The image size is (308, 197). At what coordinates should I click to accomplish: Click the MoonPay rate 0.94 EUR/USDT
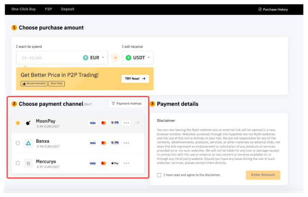(48, 127)
